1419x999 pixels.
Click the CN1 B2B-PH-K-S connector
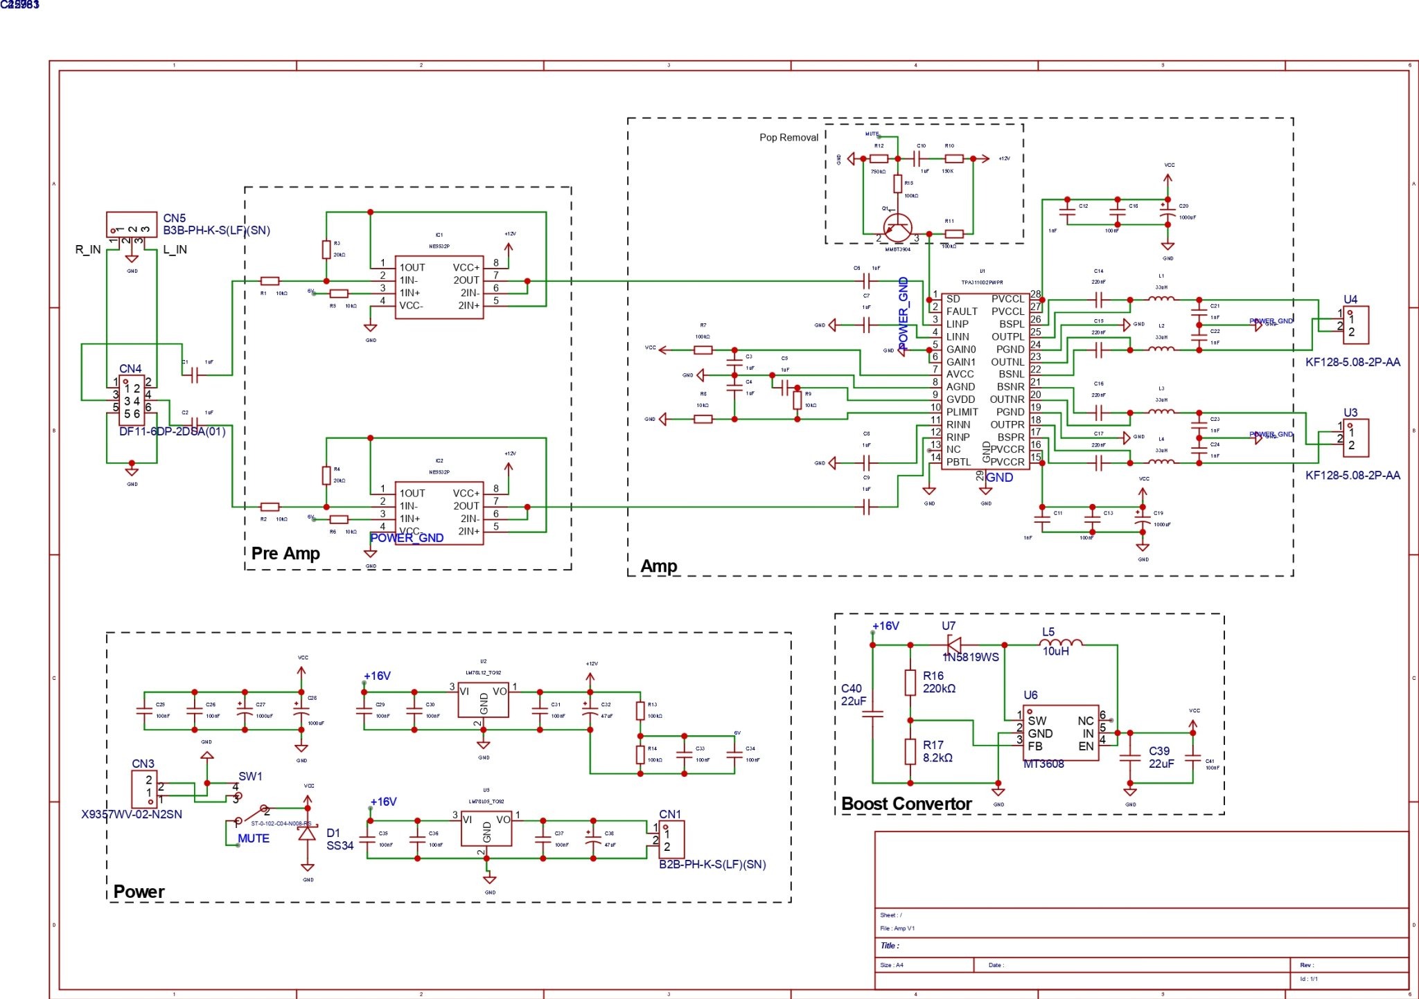pos(671,839)
